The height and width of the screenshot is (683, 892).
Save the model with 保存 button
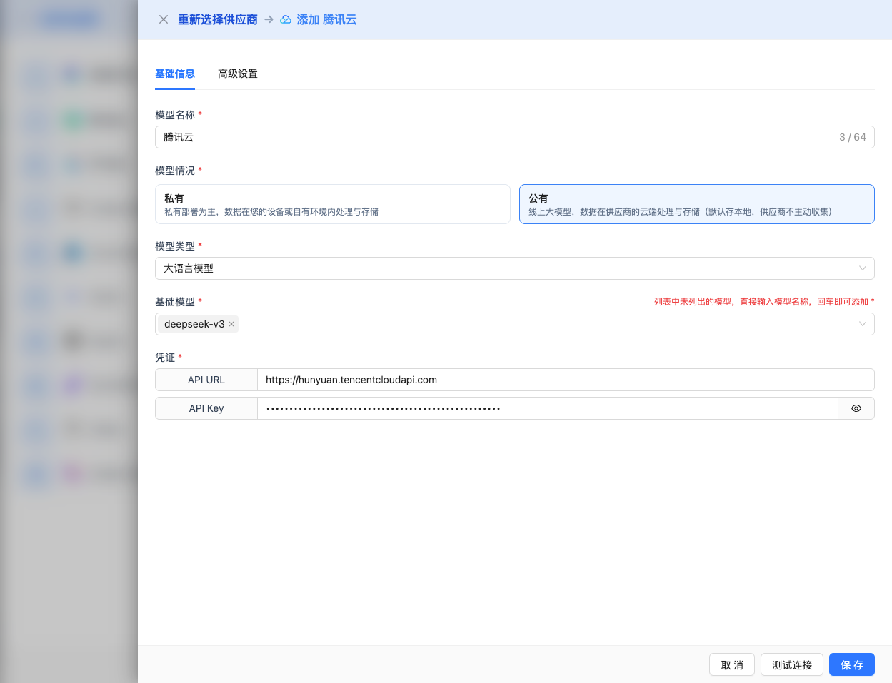click(x=851, y=664)
